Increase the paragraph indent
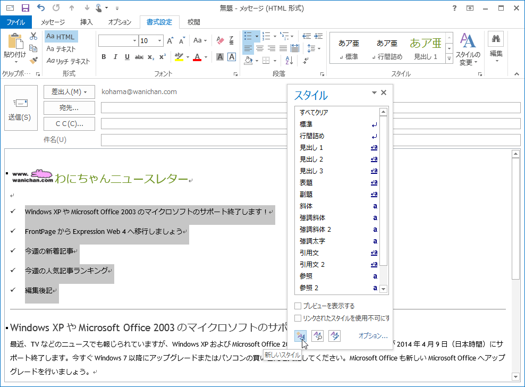 pyautogui.click(x=318, y=36)
